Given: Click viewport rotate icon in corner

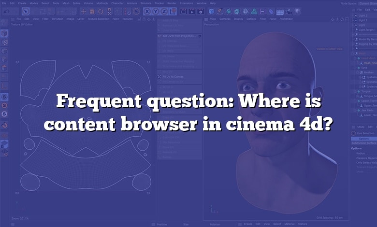Looking at the screenshot, I should coord(342,19).
